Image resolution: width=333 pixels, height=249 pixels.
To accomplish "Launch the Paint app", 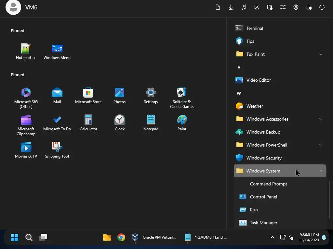I will 182,123.
